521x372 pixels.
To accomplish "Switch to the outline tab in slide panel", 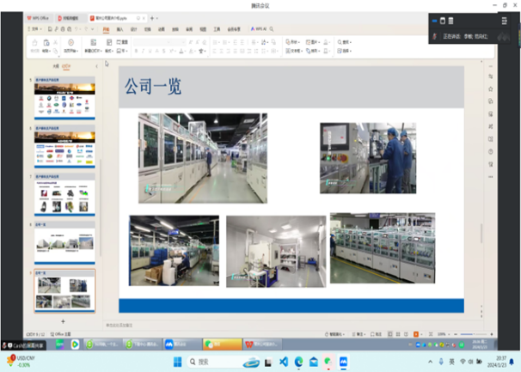I will 56,65.
